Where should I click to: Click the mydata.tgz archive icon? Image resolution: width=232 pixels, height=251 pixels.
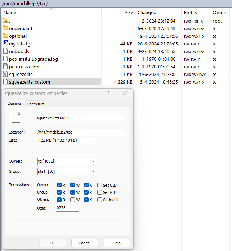pyautogui.click(x=5, y=43)
